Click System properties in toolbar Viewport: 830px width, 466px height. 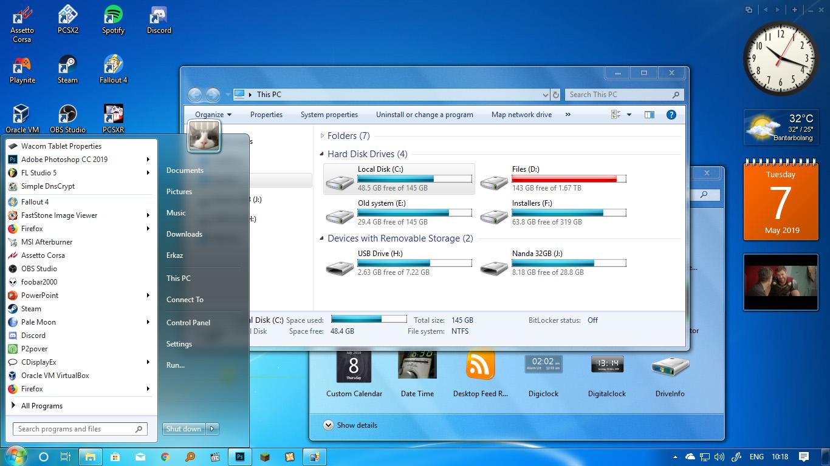tap(329, 115)
